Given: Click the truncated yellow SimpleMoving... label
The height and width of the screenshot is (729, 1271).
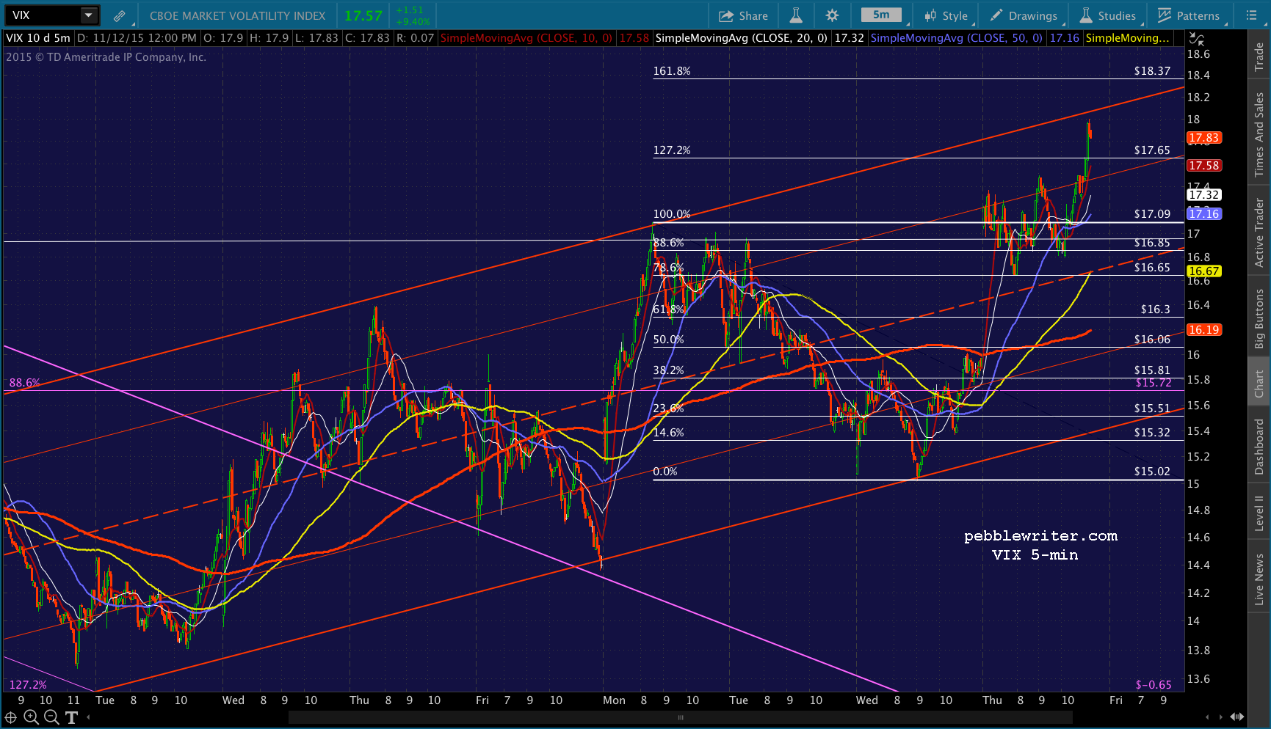Looking at the screenshot, I should coord(1127,38).
